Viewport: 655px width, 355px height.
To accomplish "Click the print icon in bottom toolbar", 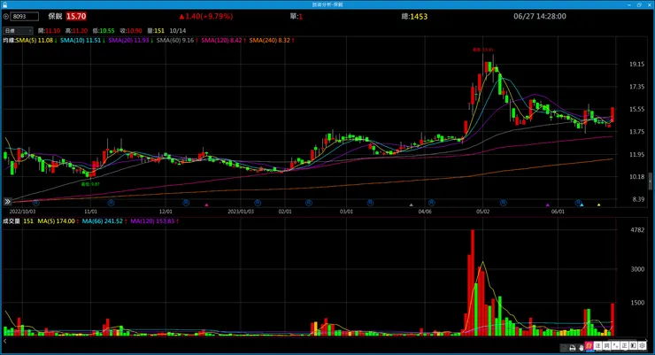I will [573, 348].
